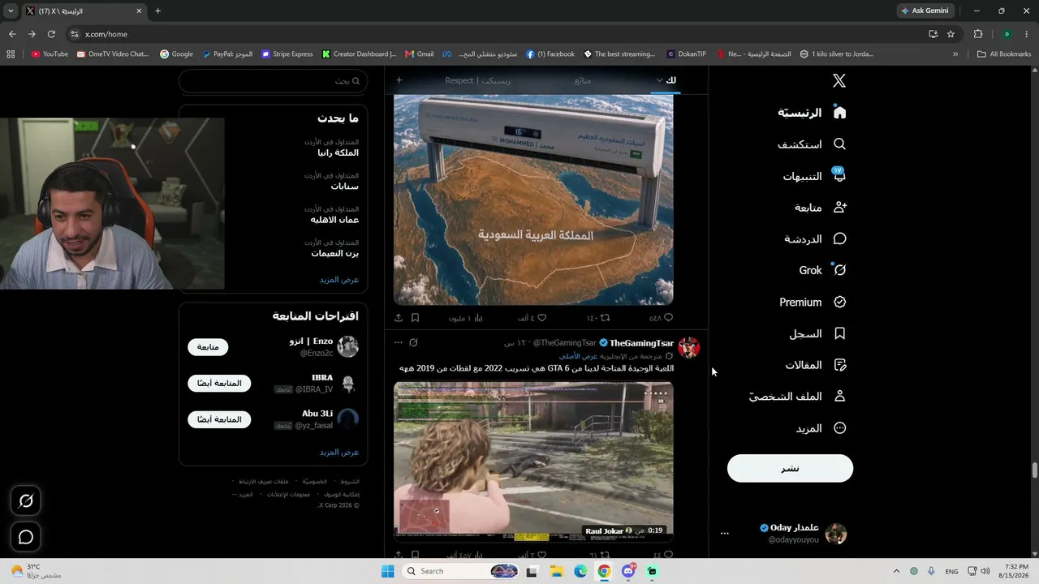Open TheGamingTsar profile avatar

(689, 347)
